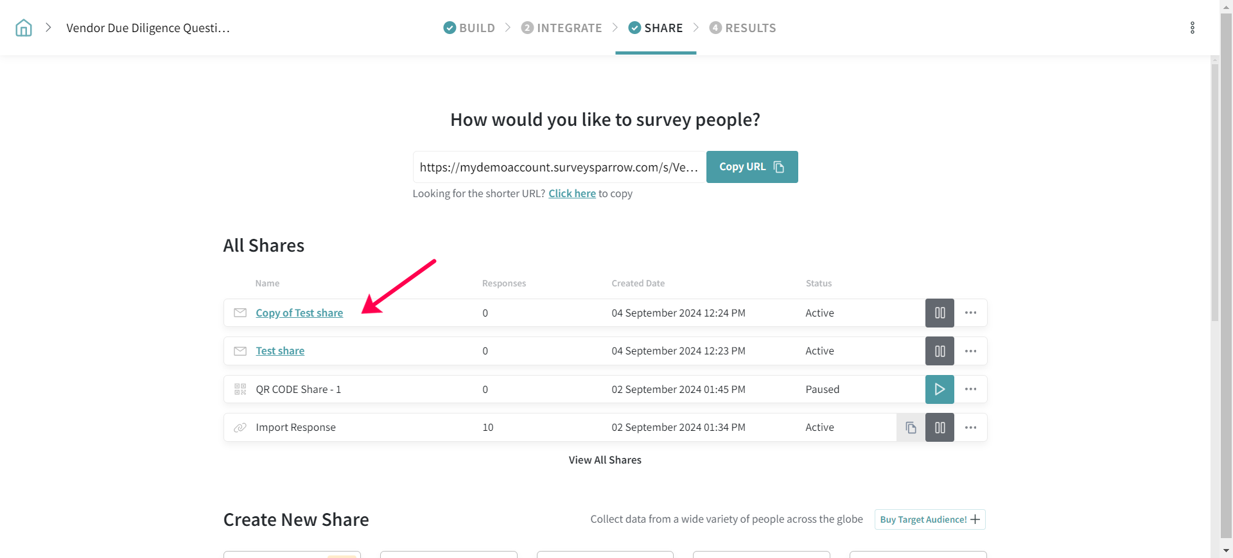Open the vertical three-dot menu at top right

pyautogui.click(x=1192, y=28)
